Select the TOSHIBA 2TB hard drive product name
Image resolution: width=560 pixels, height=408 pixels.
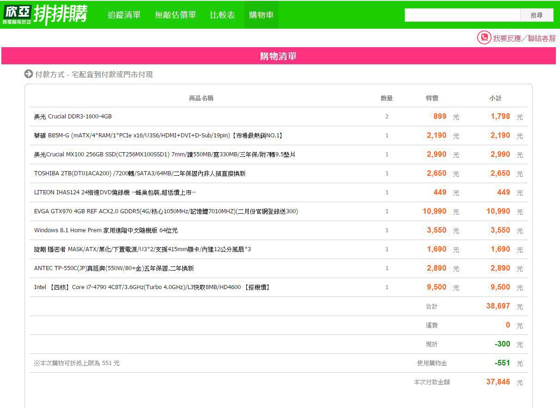140,173
